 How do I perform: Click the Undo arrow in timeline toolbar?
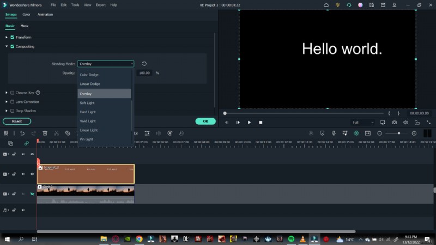(22, 133)
